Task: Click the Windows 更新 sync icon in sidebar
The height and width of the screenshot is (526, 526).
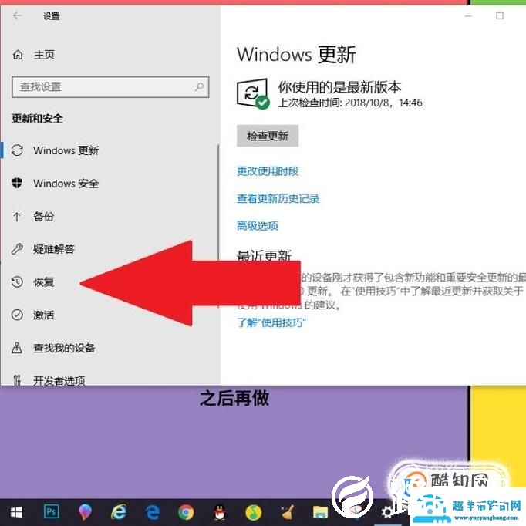Action: pyautogui.click(x=17, y=150)
